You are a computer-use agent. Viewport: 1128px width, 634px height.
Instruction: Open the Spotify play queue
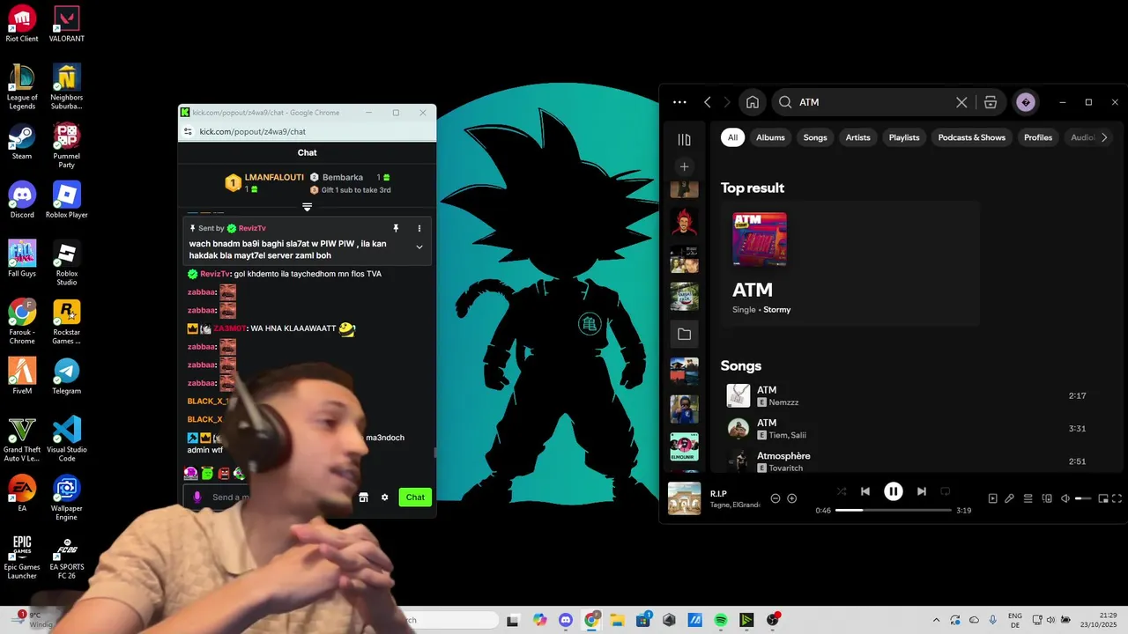(1028, 498)
